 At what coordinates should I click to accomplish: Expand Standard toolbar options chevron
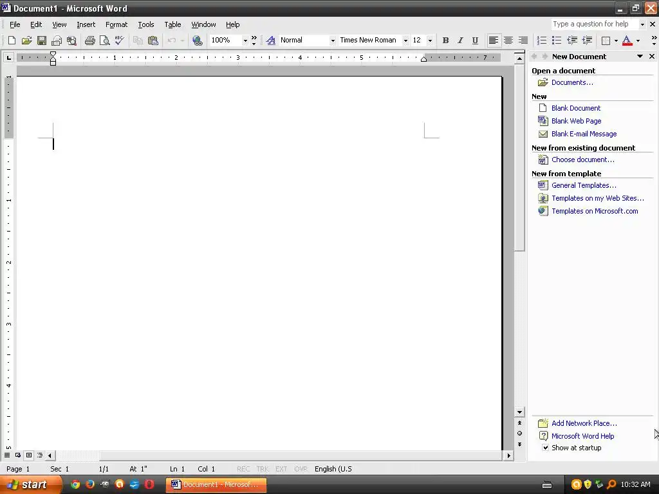254,41
